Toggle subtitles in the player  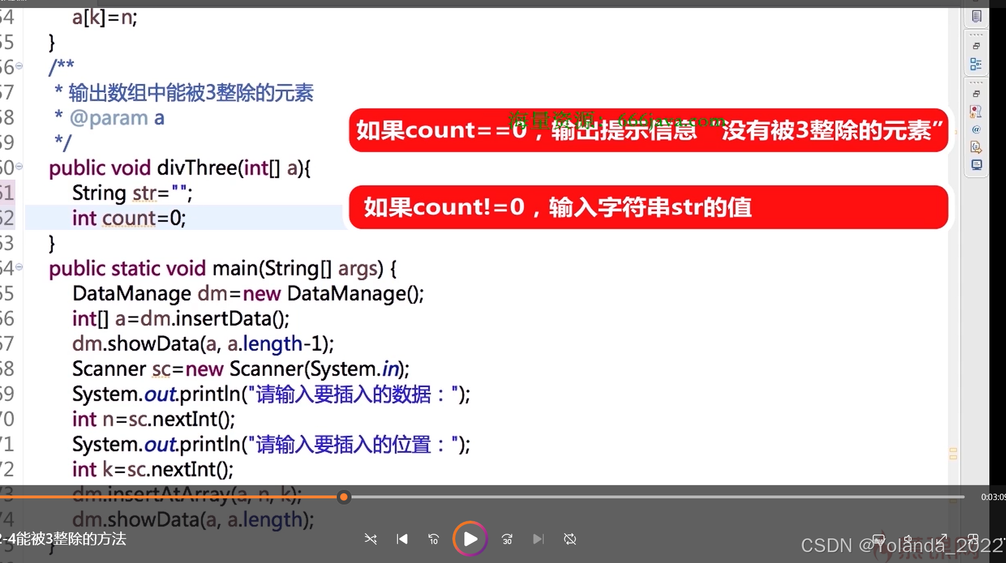click(878, 540)
